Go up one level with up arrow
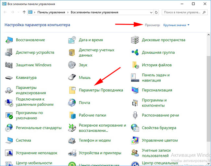Image resolution: width=211 pixels, height=166 pixels. (x=25, y=12)
